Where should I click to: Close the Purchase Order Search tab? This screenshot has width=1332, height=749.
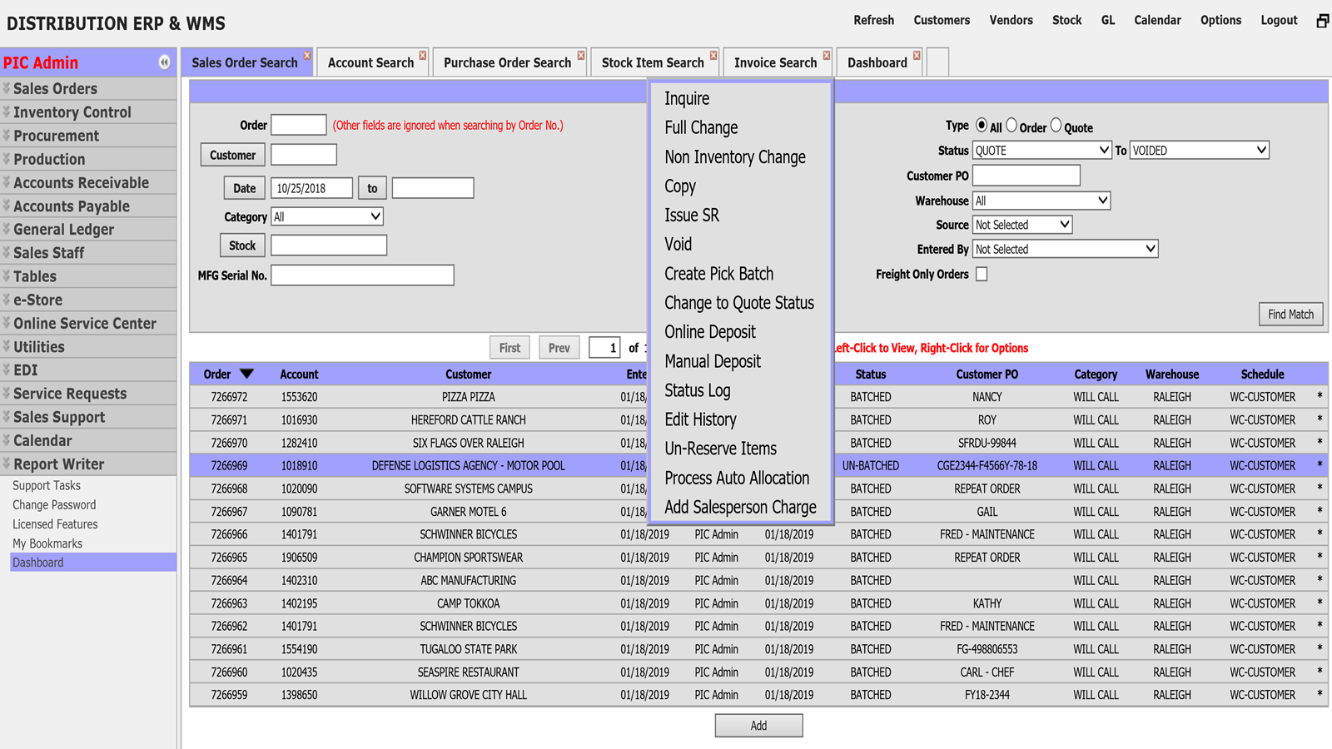[581, 56]
